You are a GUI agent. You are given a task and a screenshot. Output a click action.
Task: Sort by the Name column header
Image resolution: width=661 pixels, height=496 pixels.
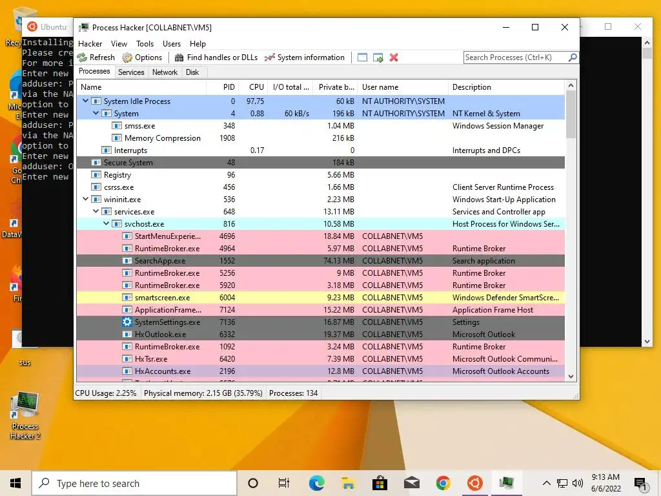coord(141,87)
